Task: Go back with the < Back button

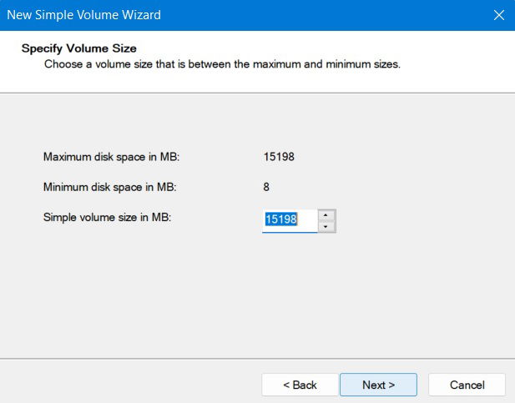Action: (x=300, y=385)
